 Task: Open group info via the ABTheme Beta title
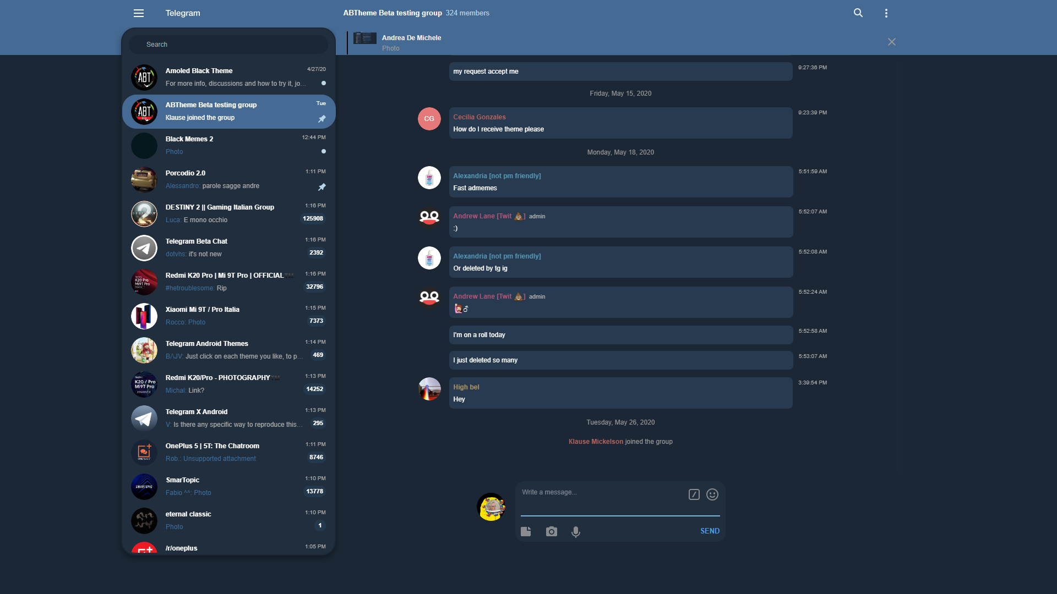(392, 13)
